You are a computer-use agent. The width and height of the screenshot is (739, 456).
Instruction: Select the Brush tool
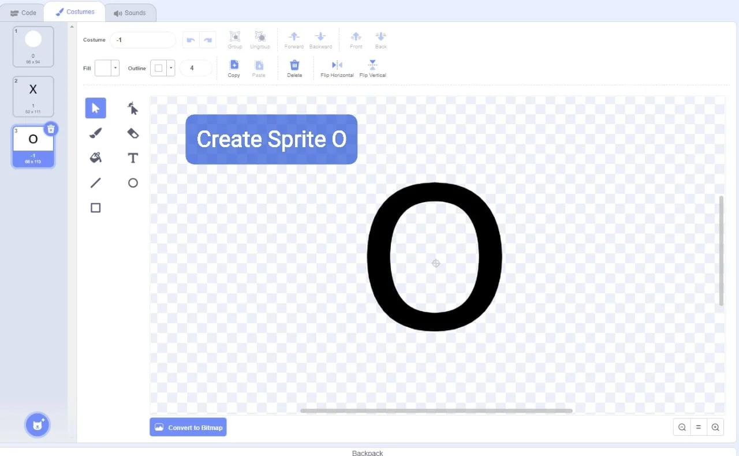point(96,133)
